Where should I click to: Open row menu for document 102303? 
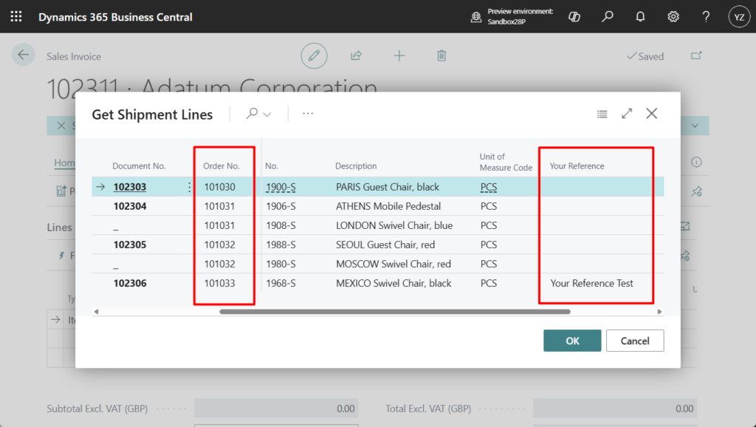190,188
